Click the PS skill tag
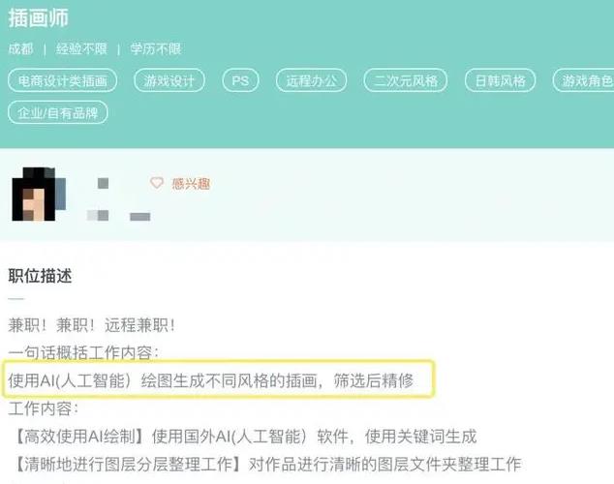 (240, 80)
